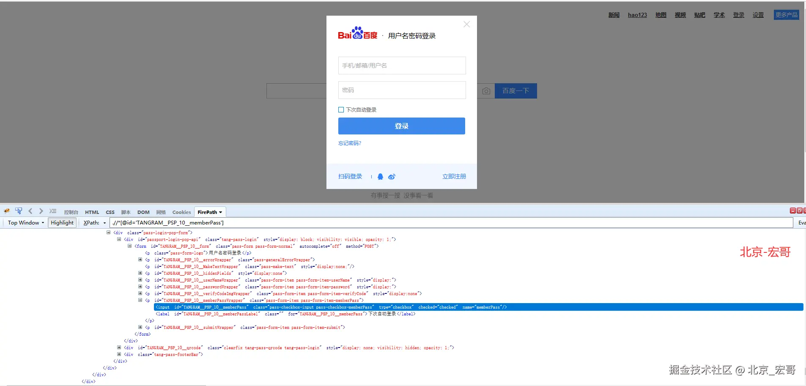Open the 更多产品 more products button
Image resolution: width=806 pixels, height=386 pixels.
[787, 15]
